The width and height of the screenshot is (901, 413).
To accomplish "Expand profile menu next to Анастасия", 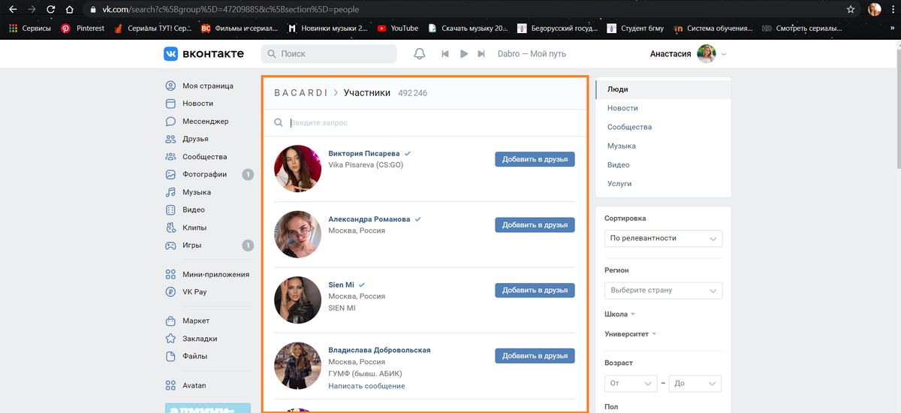I will (724, 55).
